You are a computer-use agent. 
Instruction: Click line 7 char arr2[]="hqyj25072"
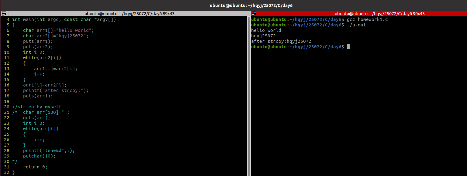56,36
